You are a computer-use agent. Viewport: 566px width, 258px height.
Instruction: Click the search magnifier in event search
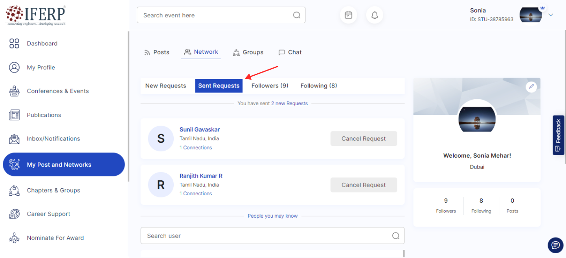(x=297, y=15)
